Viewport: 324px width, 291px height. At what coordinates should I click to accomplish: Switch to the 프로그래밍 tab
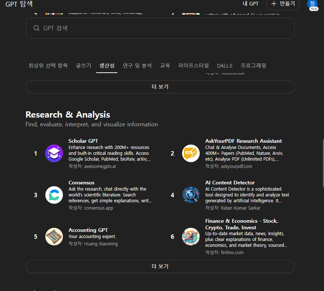coord(253,66)
